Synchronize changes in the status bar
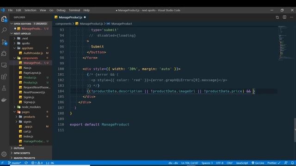 pos(26,163)
